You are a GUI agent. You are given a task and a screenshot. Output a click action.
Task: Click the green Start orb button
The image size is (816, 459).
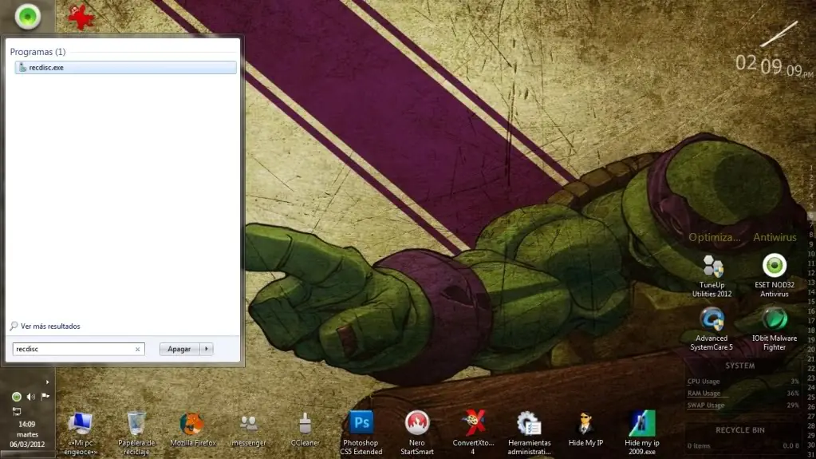point(28,17)
